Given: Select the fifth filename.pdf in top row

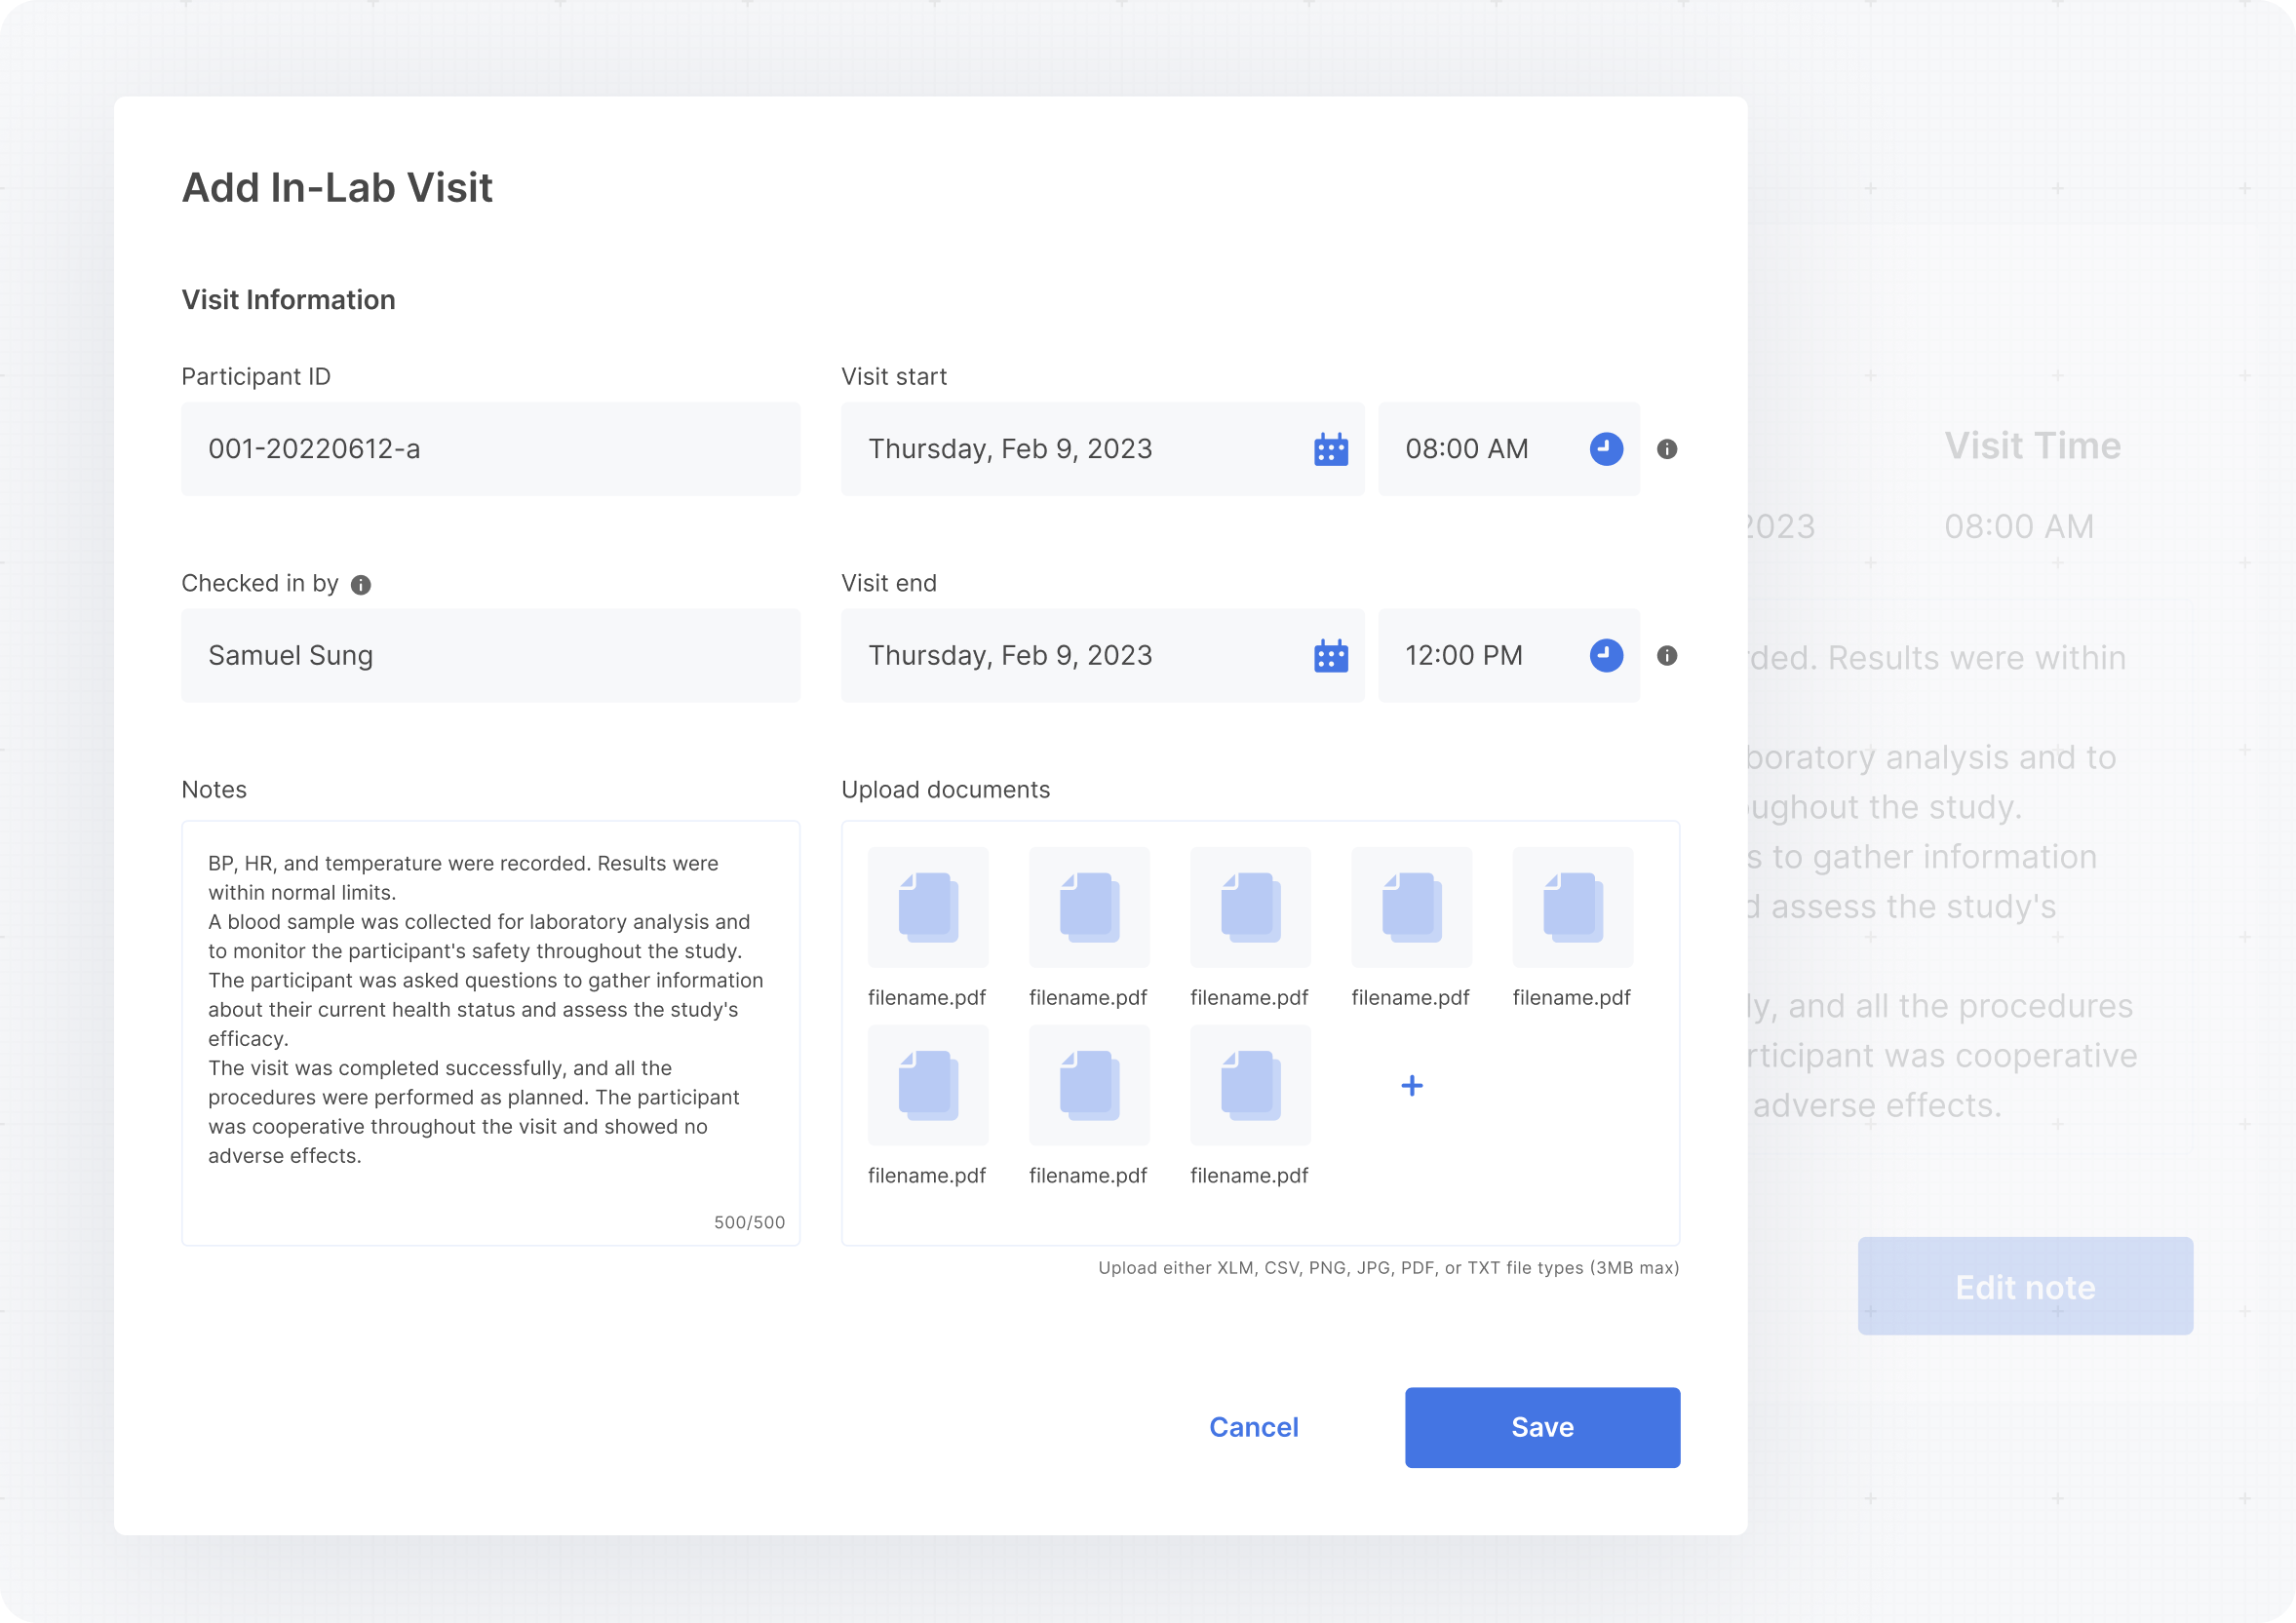Looking at the screenshot, I should [1572, 907].
